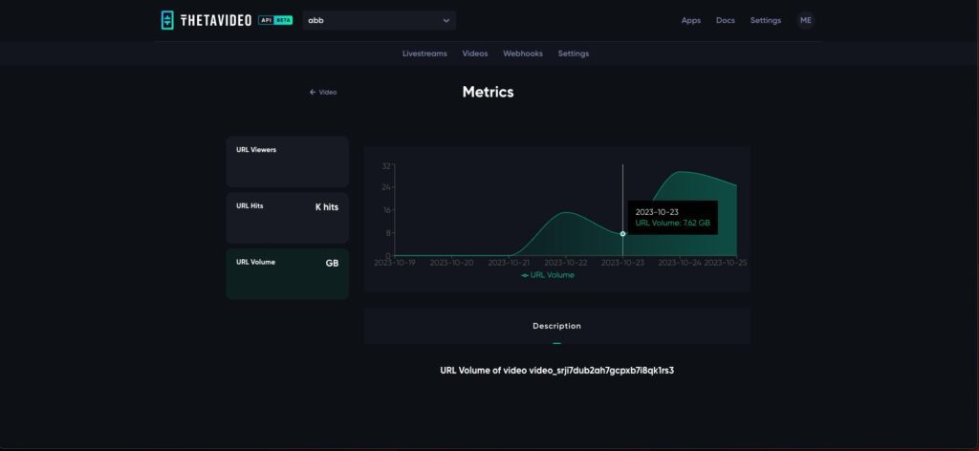Toggle the URL Volume legend entry

coord(548,275)
